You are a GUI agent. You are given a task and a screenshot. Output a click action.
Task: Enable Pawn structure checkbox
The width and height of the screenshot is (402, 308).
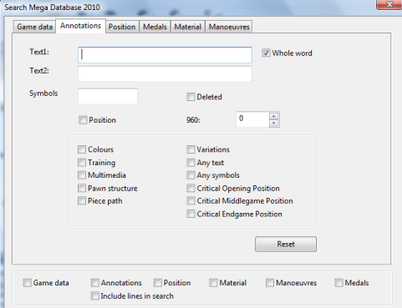point(82,189)
